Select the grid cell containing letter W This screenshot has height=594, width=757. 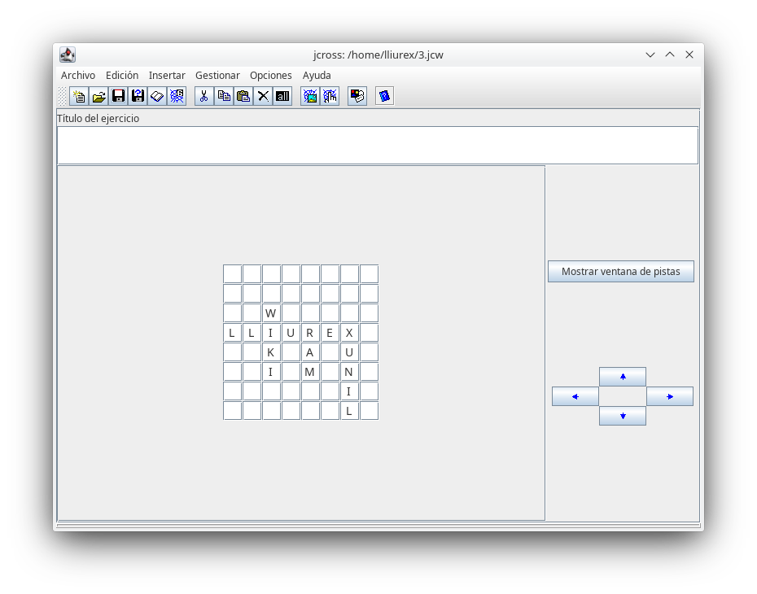(271, 313)
